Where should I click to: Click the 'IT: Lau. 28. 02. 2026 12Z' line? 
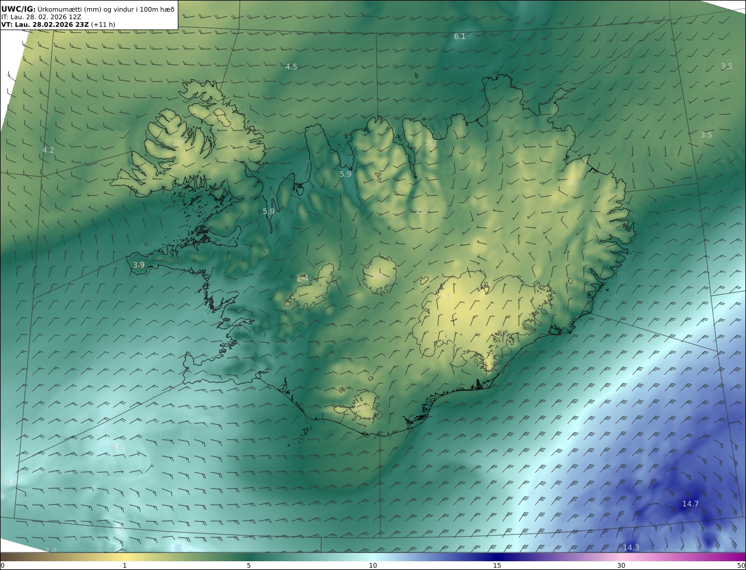[x=41, y=17]
